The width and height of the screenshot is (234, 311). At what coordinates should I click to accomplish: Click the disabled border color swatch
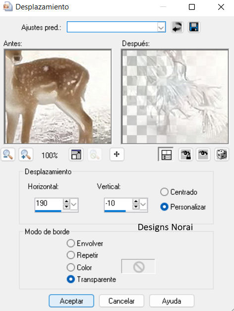tap(138, 266)
